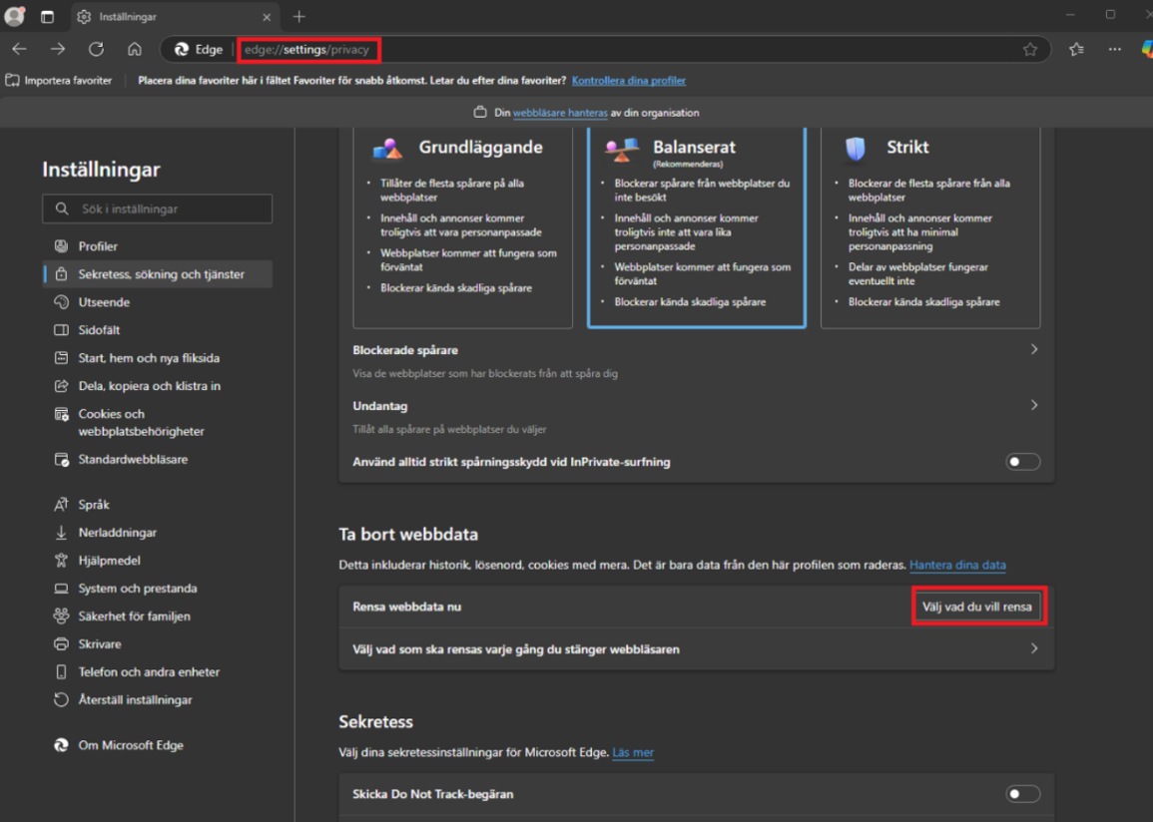Image resolution: width=1153 pixels, height=823 pixels.
Task: Click Importera favoriter in favorites bar
Action: pyautogui.click(x=59, y=81)
